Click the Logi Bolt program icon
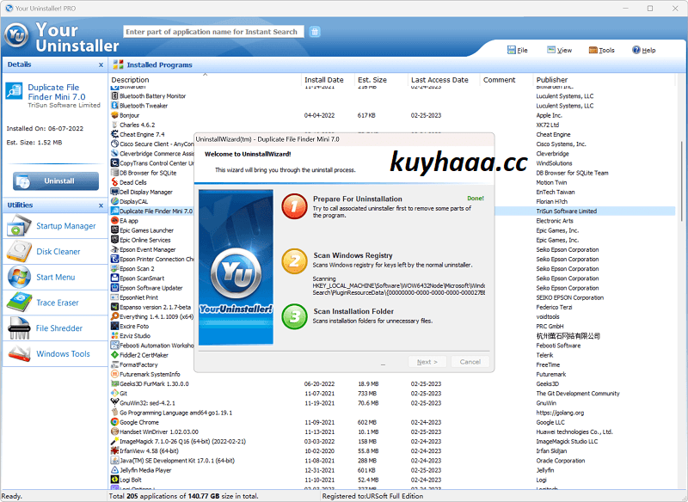Screen dimensions: 688x502 114,480
